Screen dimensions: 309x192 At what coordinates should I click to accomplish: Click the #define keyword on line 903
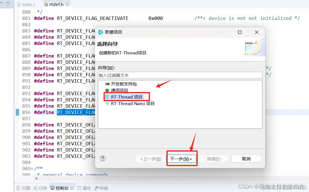coord(44,156)
